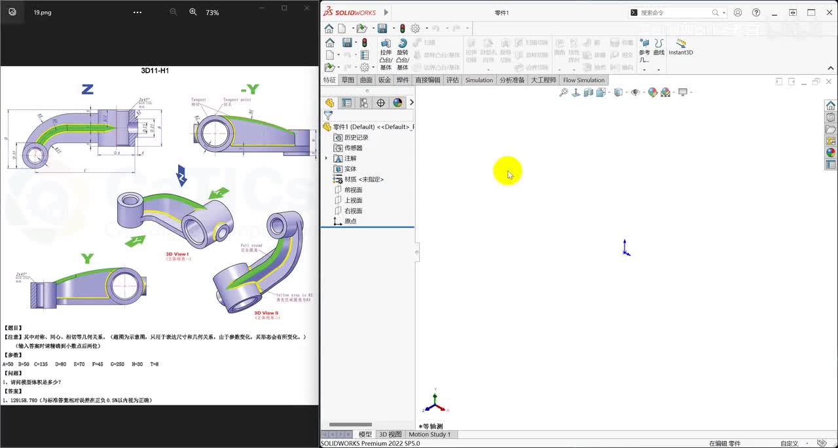Viewport: 838px width, 448px height.
Task: Click the user login icon in title bar
Action: [x=738, y=12]
